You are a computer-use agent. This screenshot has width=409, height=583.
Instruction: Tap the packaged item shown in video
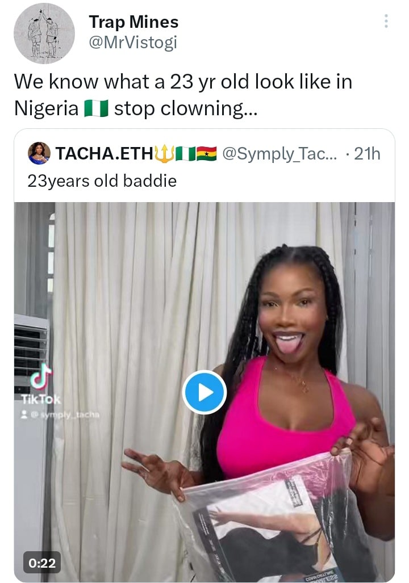coord(267,522)
